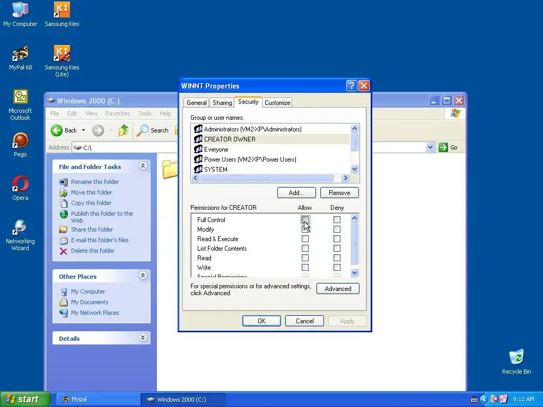Check Allow for Write permission
Viewport: 543px width, 407px height.
coord(305,268)
